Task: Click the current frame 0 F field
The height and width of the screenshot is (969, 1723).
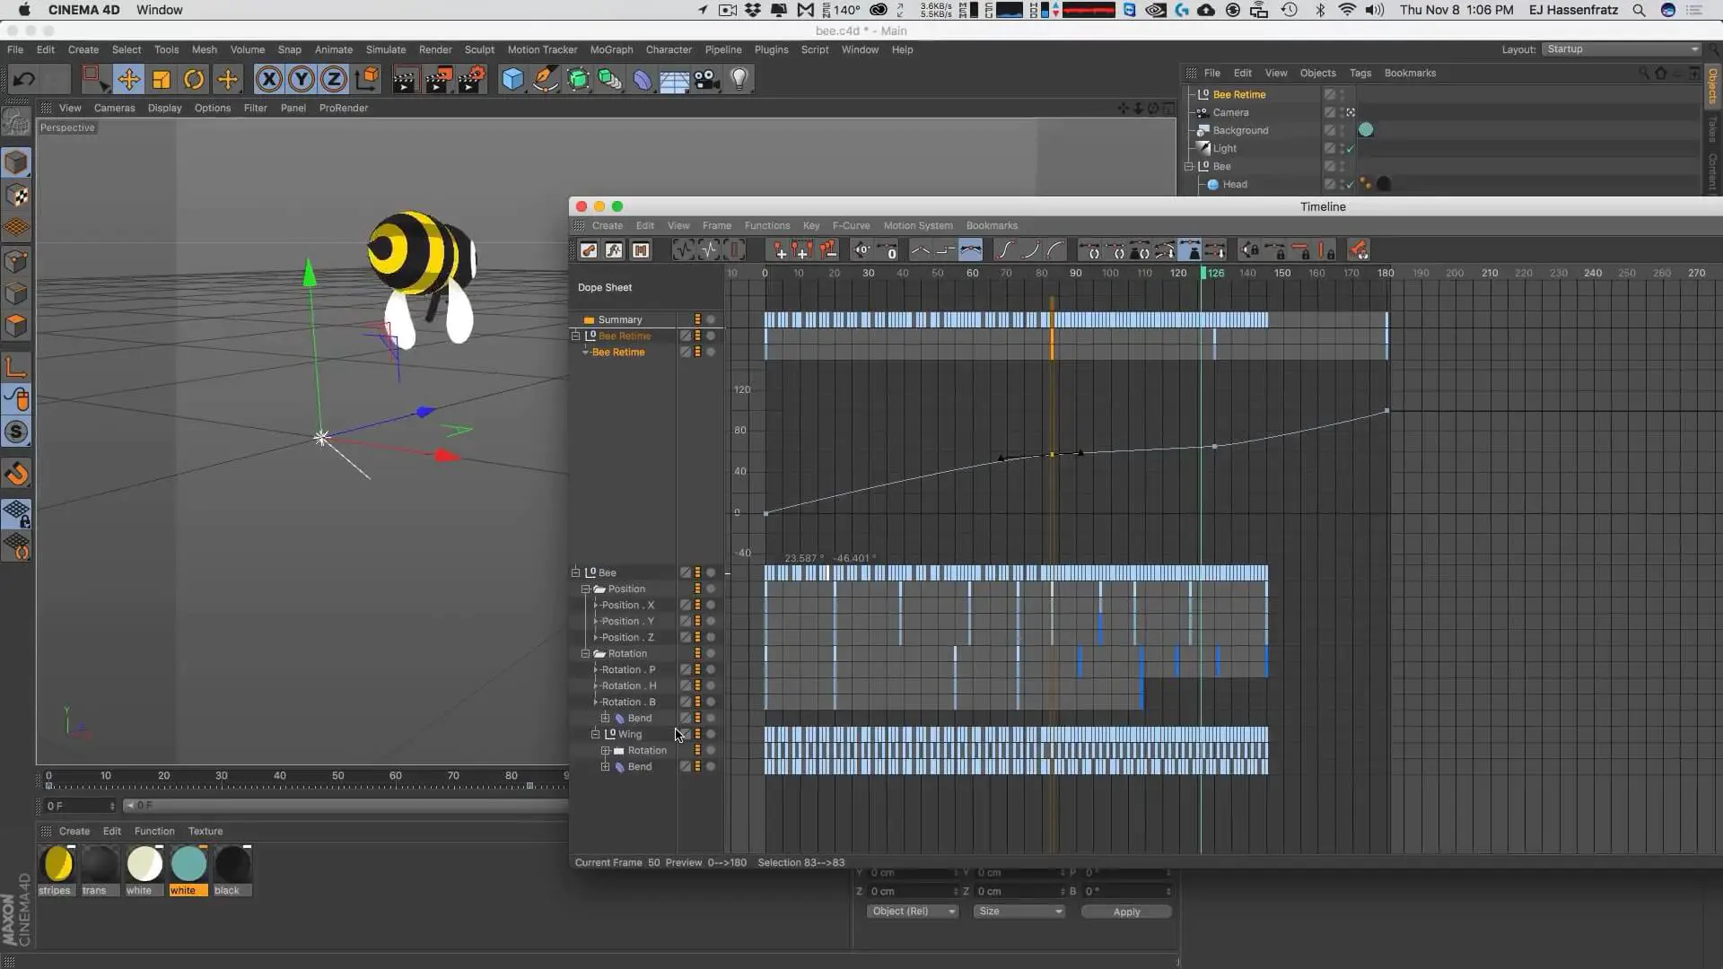Action: [80, 806]
